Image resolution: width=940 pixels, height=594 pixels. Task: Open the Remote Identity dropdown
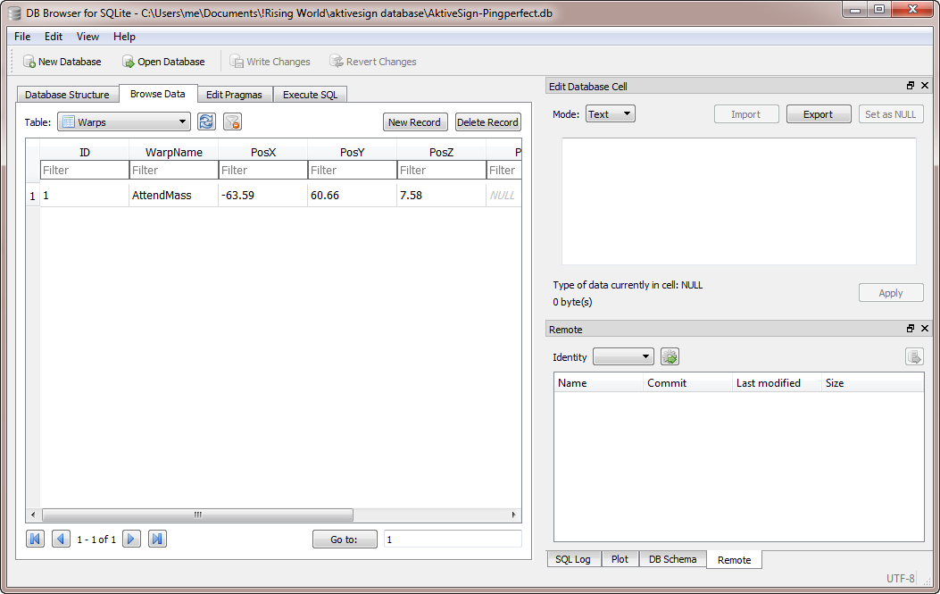click(x=623, y=357)
